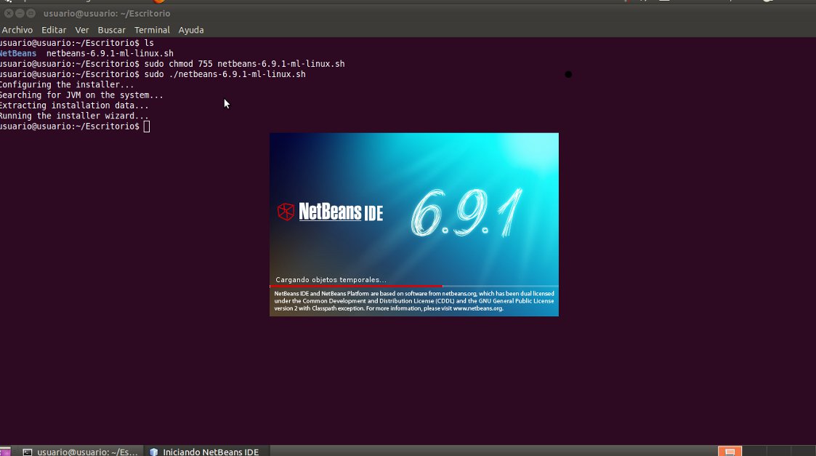Click the terminal cursor at the last prompt
Screen dimensions: 816x456
click(147, 126)
